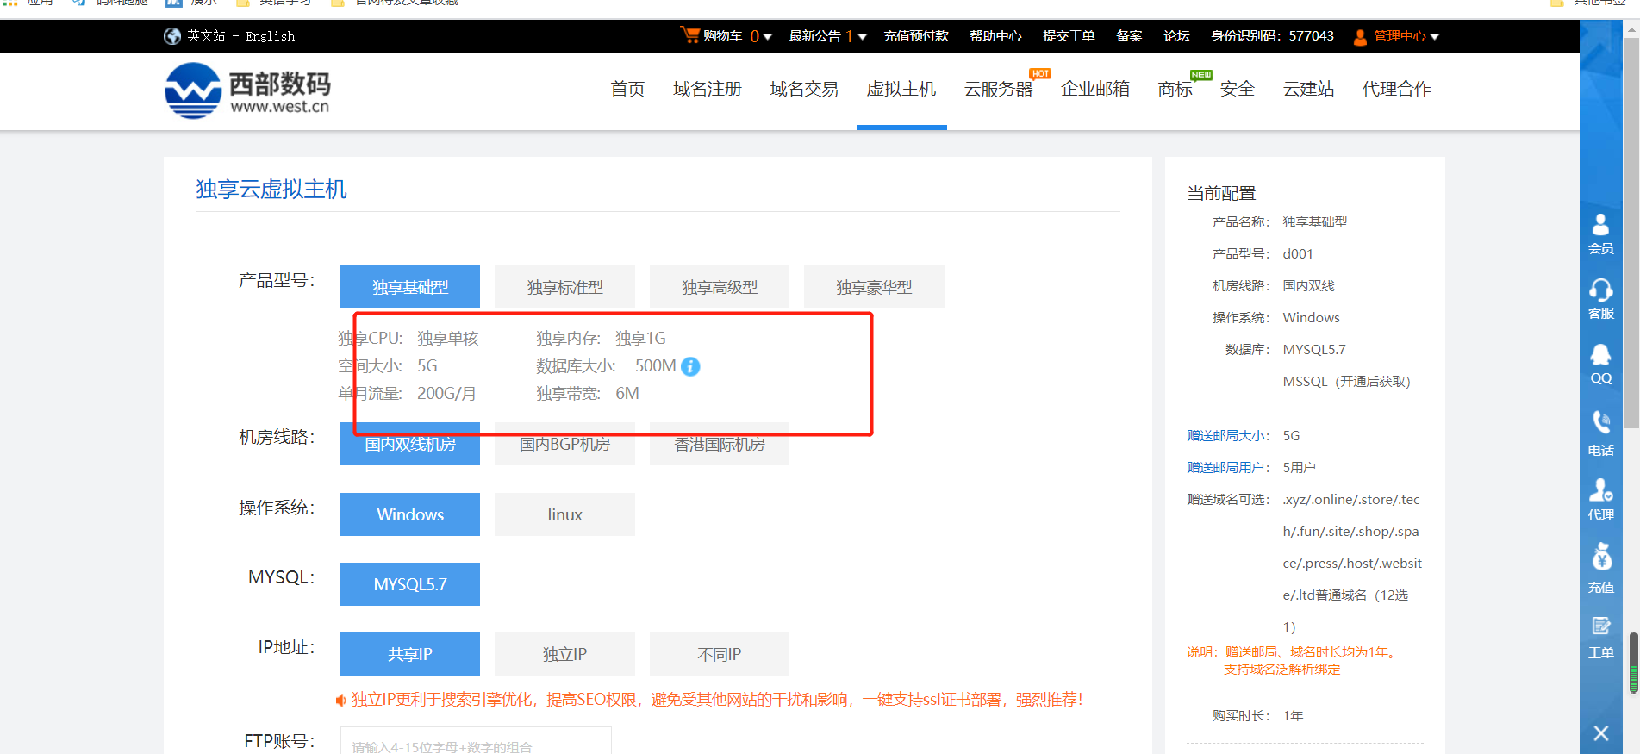
Task: Click the 提交工单 link
Action: pos(1069,36)
